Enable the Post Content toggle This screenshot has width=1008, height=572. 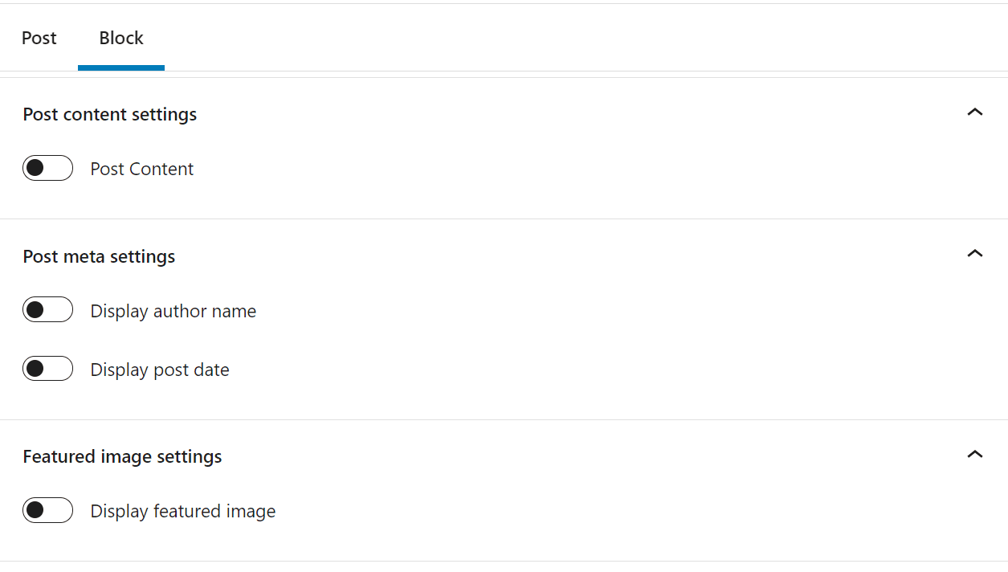pyautogui.click(x=47, y=168)
